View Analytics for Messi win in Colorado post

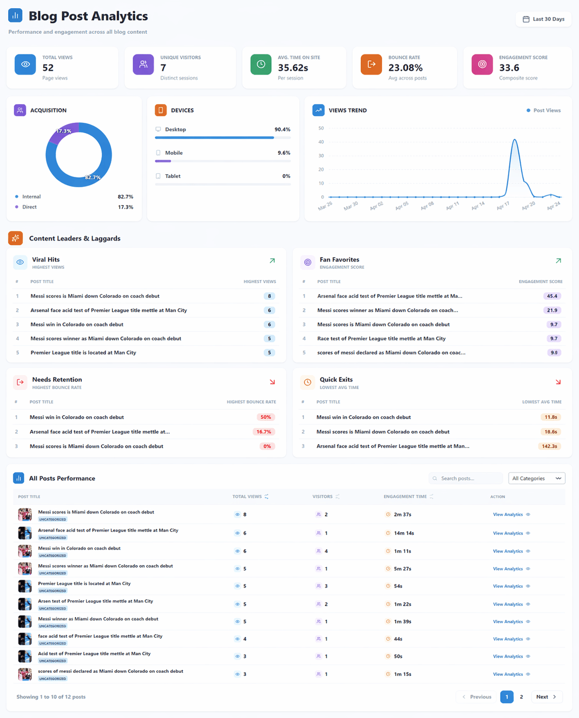point(512,551)
